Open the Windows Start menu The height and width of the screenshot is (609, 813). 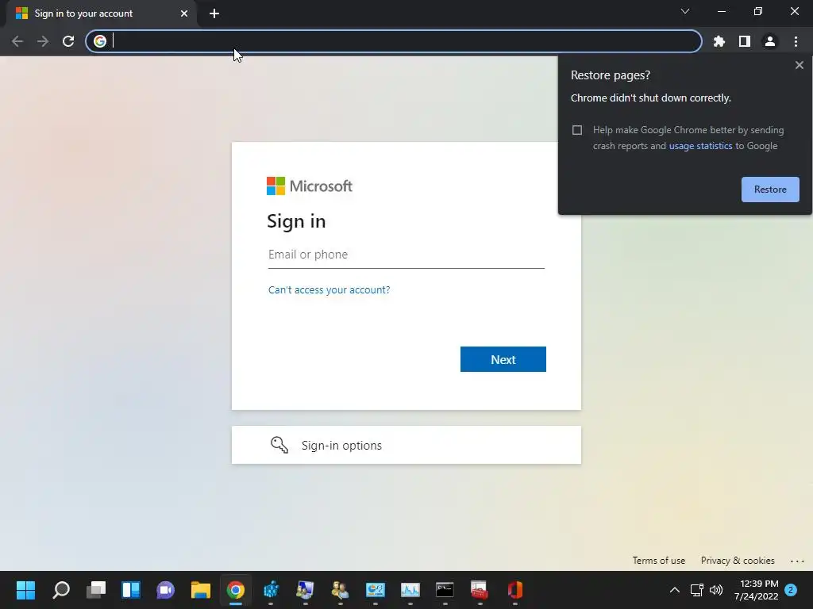pyautogui.click(x=25, y=590)
